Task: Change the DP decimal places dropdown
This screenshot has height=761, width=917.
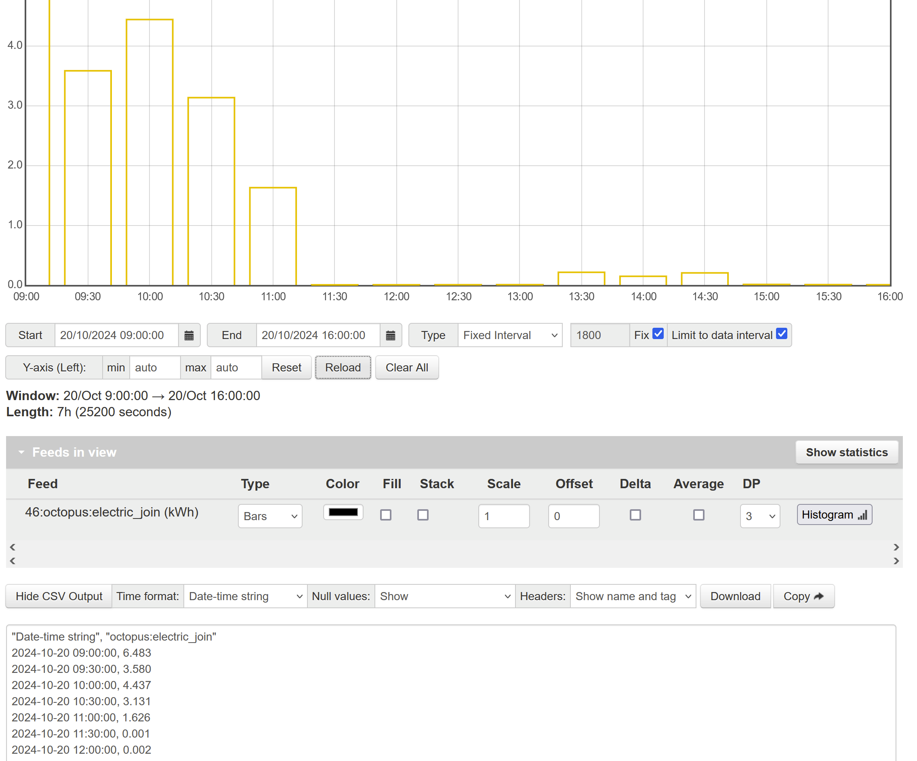Action: [760, 516]
